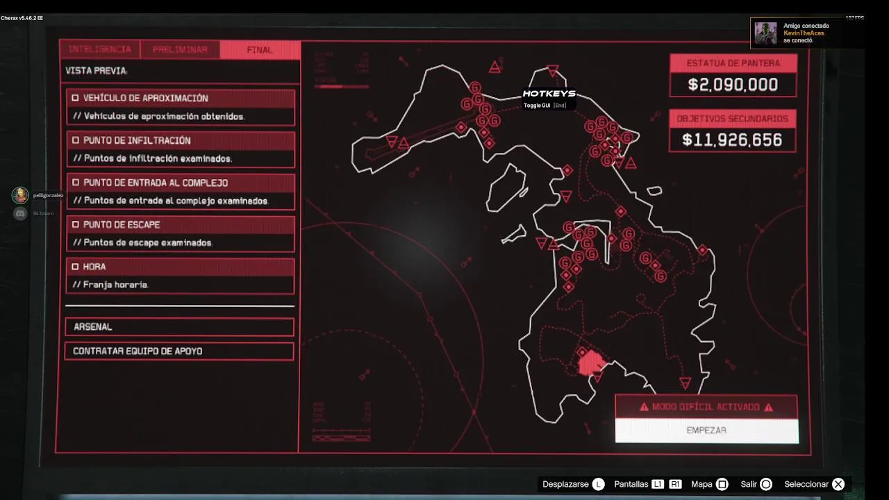Screen dimensions: 889x500
Task: Click the Salir circle button icon
Action: (766, 484)
